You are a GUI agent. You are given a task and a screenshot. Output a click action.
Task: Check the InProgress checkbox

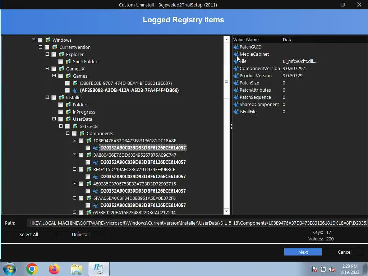pyautogui.click(x=60, y=112)
